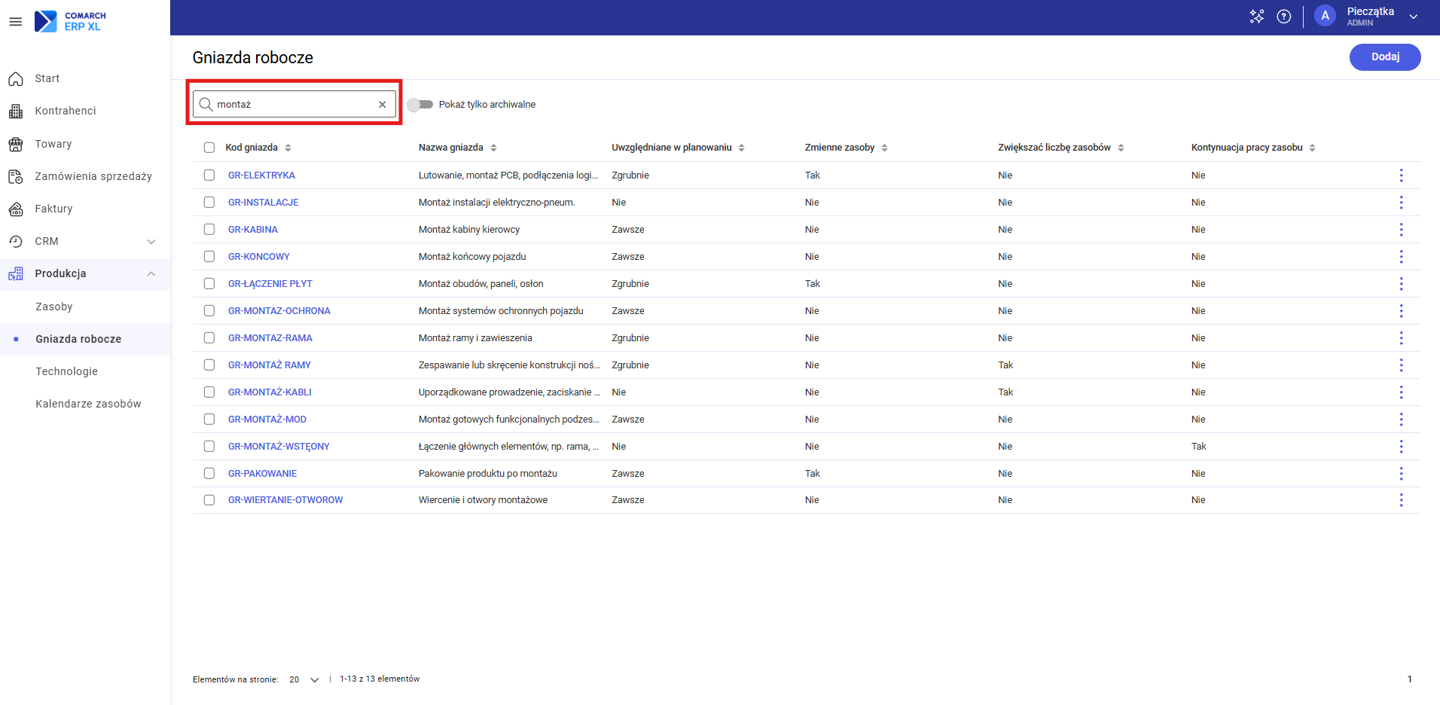Expand the CRM sidebar section
Screen dimensions: 1440x705
pyautogui.click(x=151, y=242)
